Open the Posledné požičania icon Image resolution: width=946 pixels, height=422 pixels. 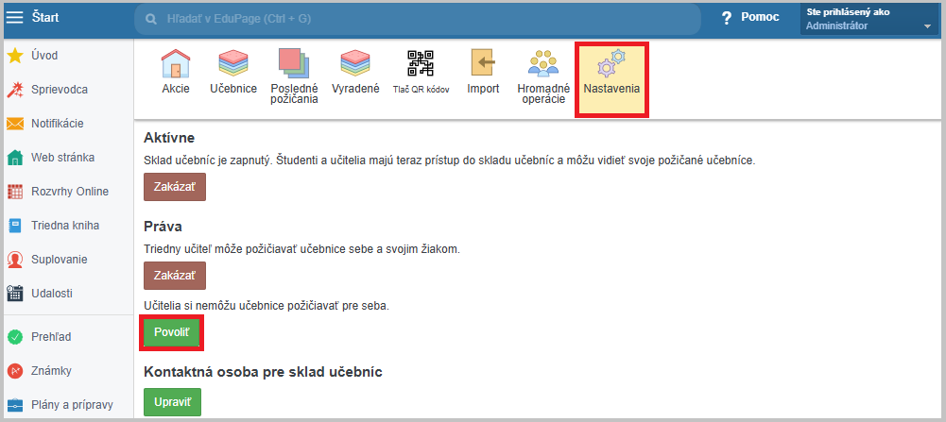tap(294, 63)
